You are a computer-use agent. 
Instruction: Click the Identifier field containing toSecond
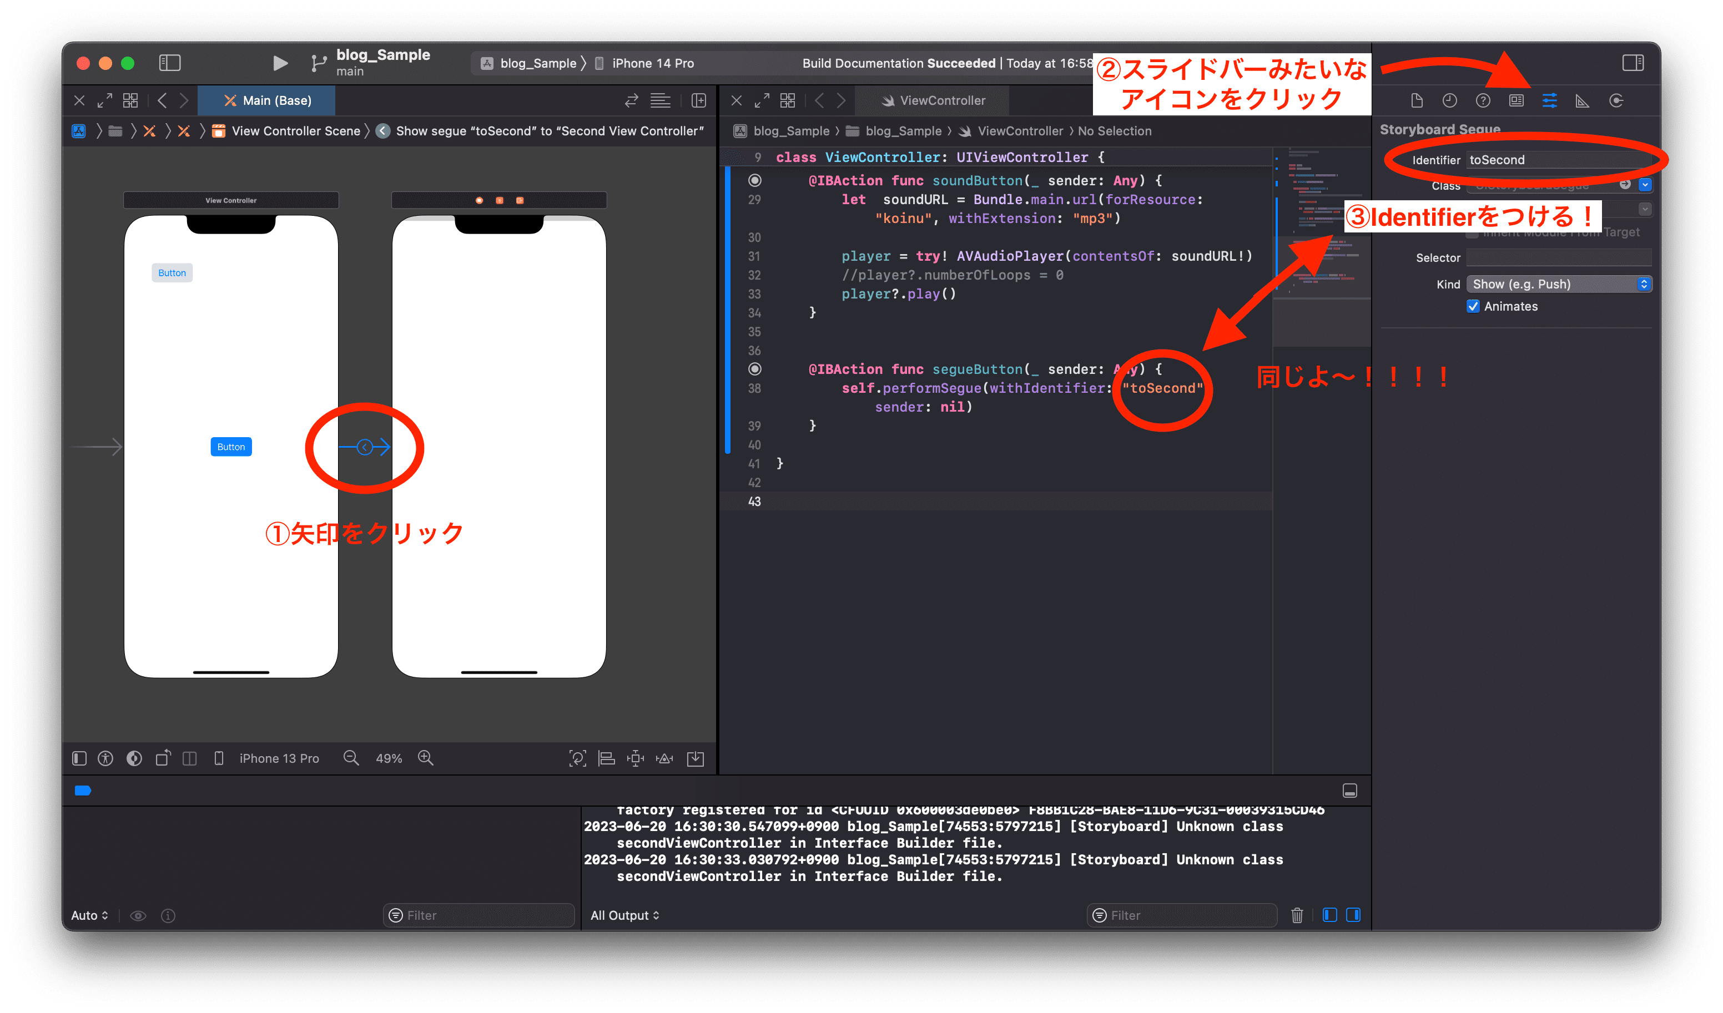click(1559, 160)
